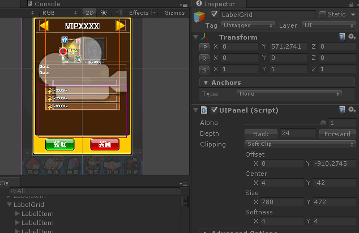Toggle scene audio speaker icon

pos(118,12)
